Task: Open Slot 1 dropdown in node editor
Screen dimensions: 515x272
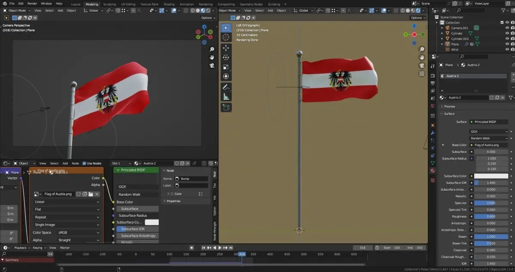Action: point(121,163)
